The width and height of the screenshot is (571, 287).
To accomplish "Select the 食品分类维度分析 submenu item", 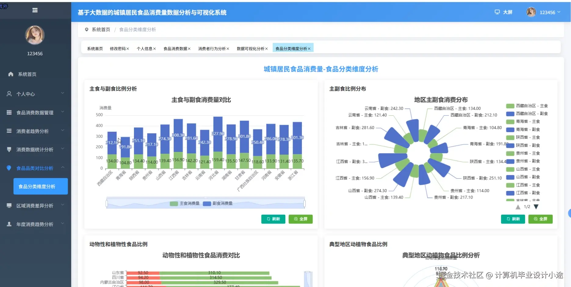I will pyautogui.click(x=41, y=186).
